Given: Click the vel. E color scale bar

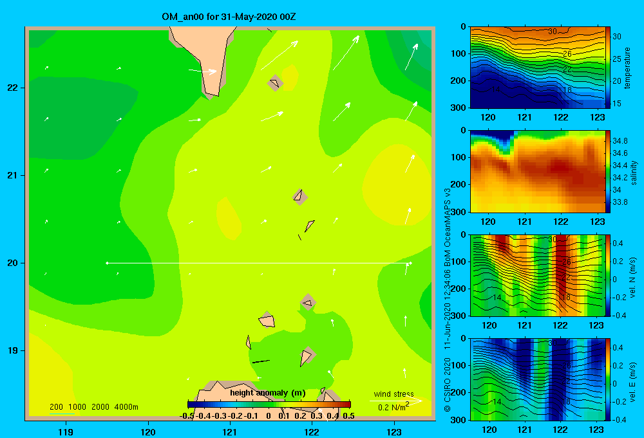Looking at the screenshot, I should coord(608,379).
